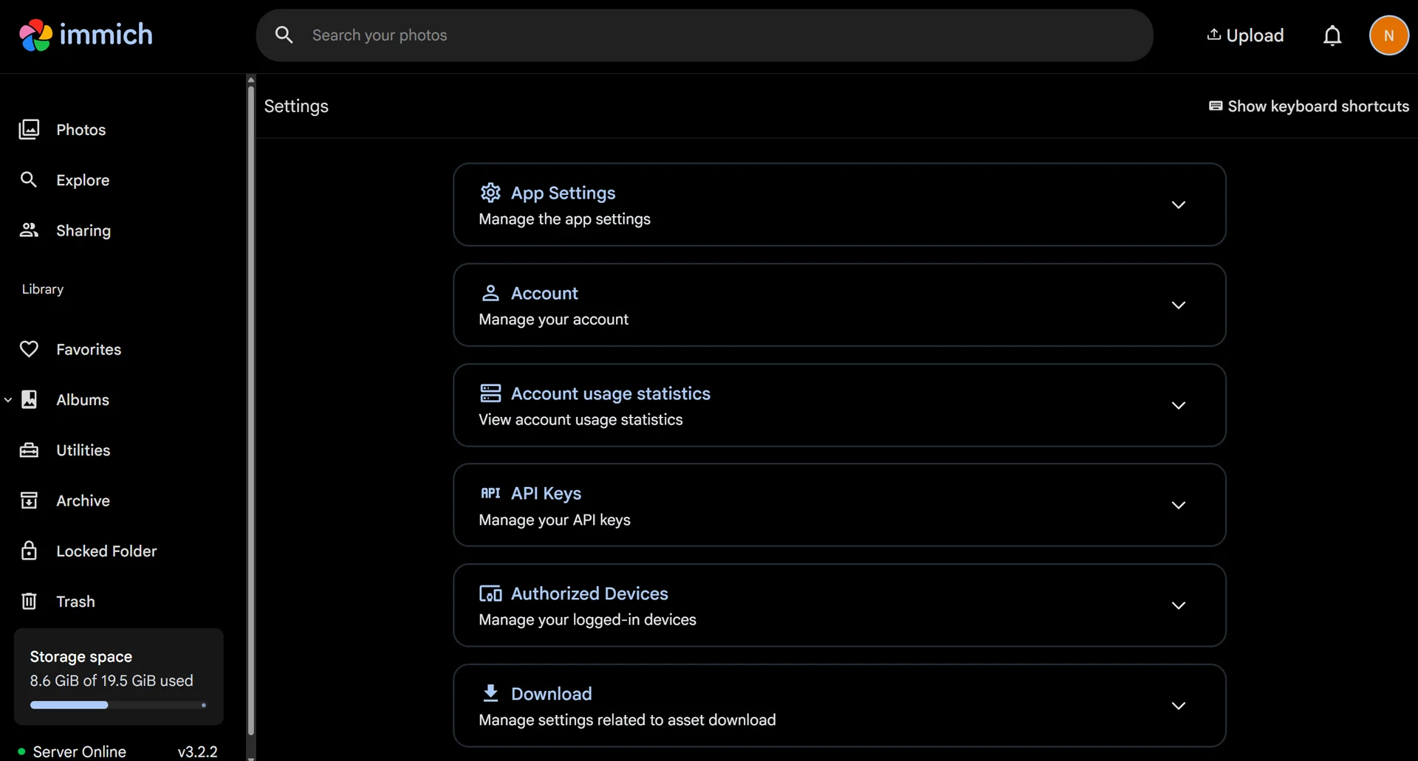Click the Explore magnifier icon in sidebar

point(29,179)
